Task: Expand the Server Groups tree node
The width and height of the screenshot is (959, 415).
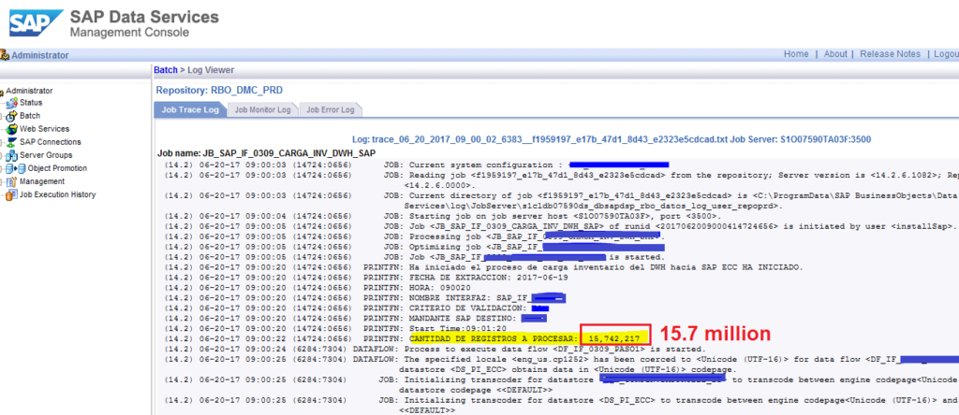Action: (3, 155)
